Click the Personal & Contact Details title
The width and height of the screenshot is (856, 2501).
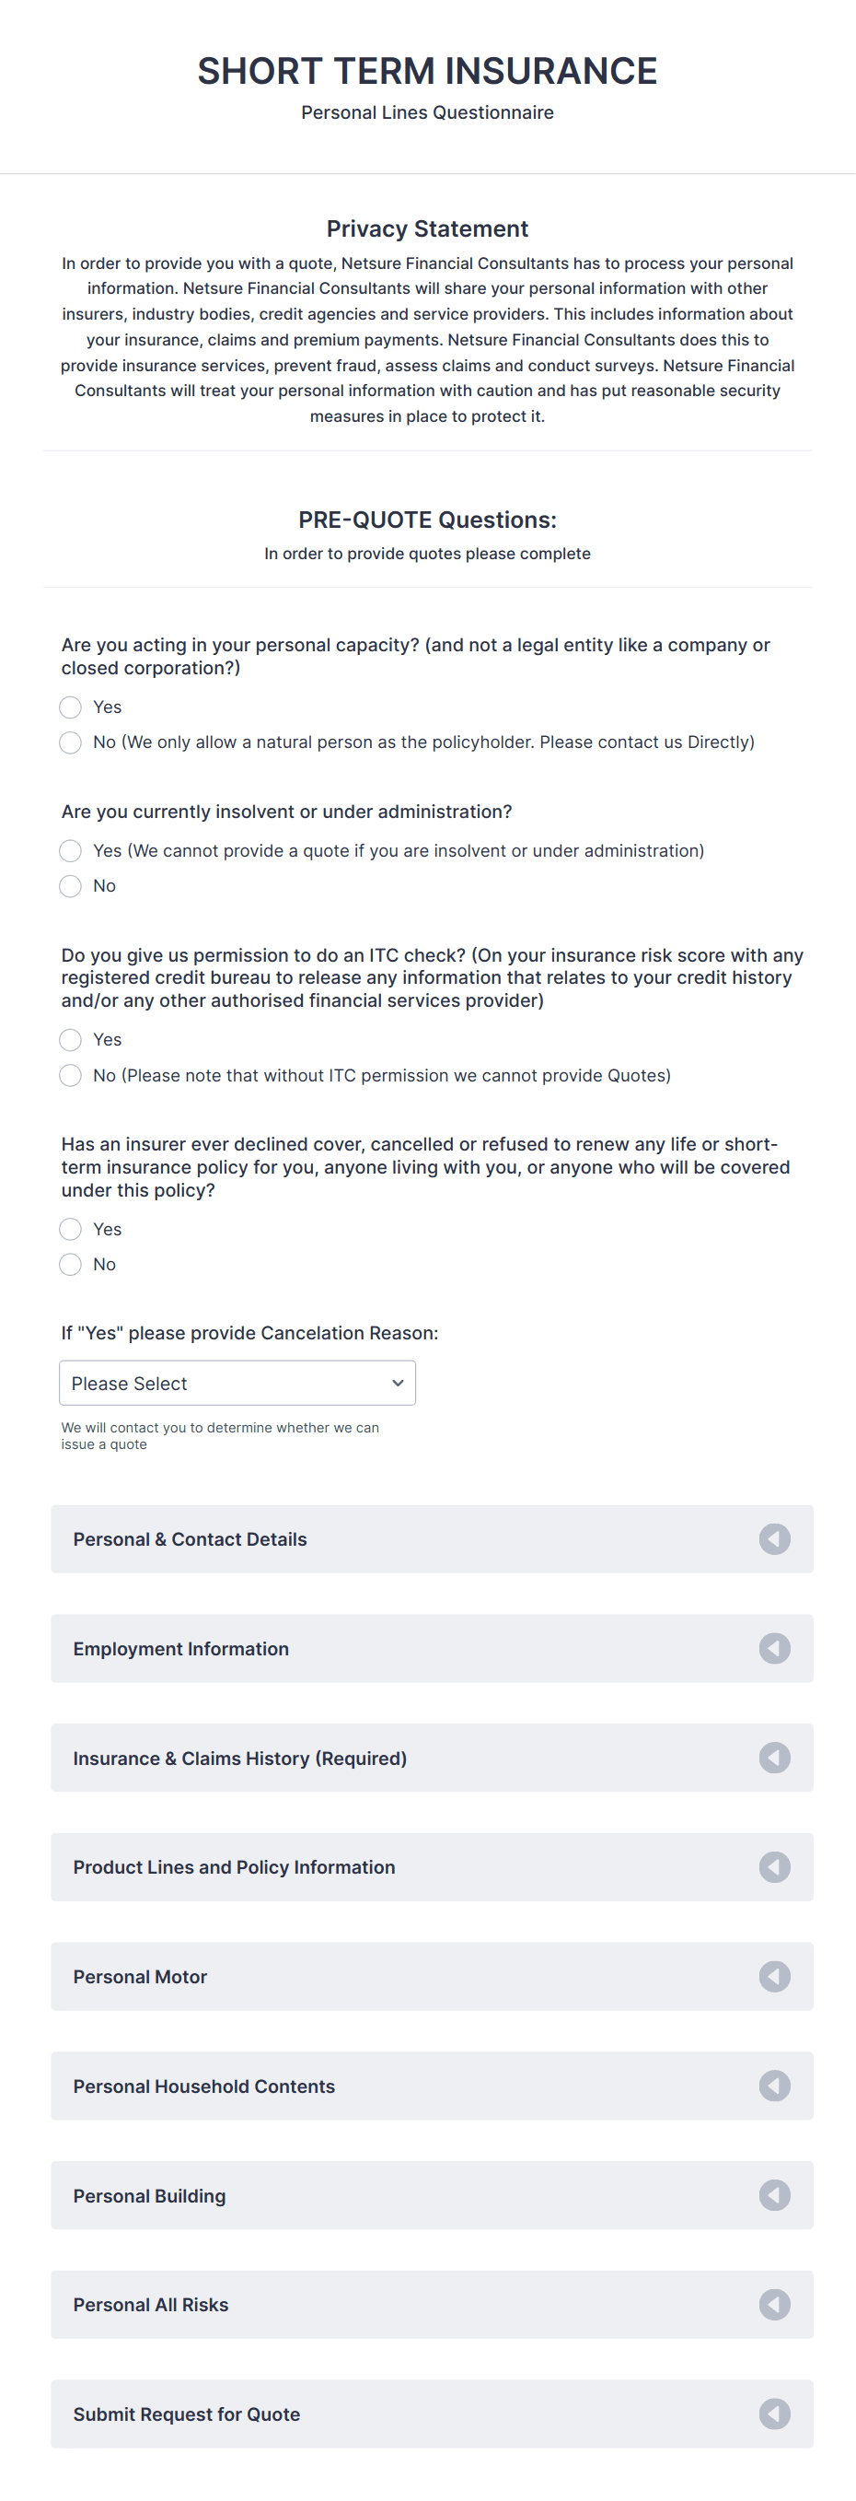pos(190,1539)
